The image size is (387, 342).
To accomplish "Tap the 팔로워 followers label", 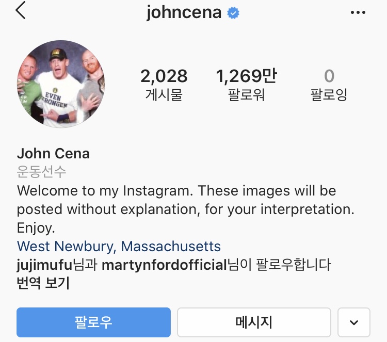I will click(x=246, y=95).
